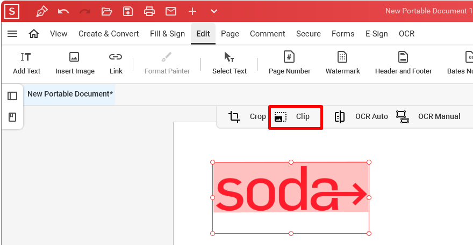Screen dimensions: 473x245
Task: Open the hamburger main menu
Action: click(x=12, y=34)
